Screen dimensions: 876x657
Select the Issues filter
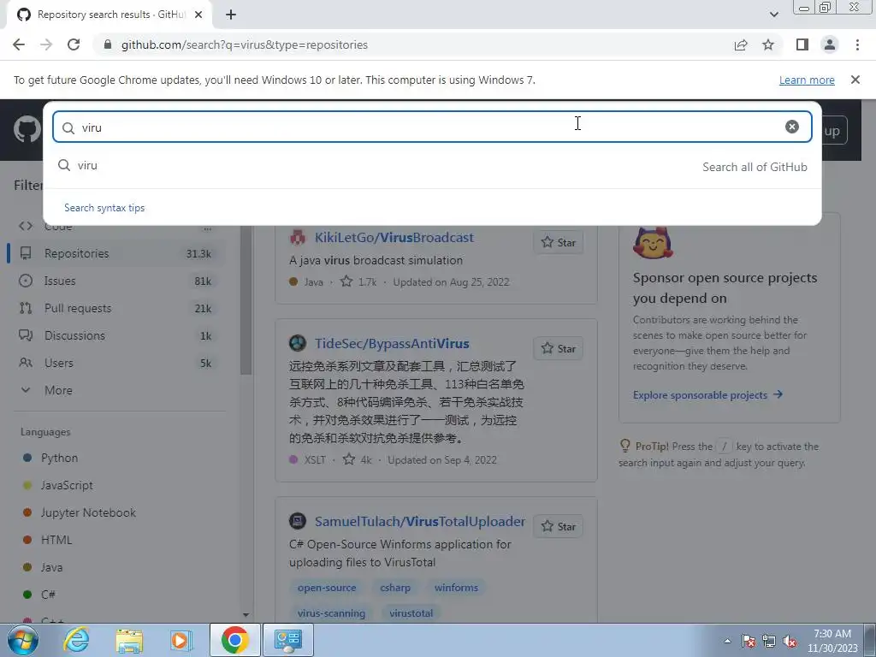point(116,281)
